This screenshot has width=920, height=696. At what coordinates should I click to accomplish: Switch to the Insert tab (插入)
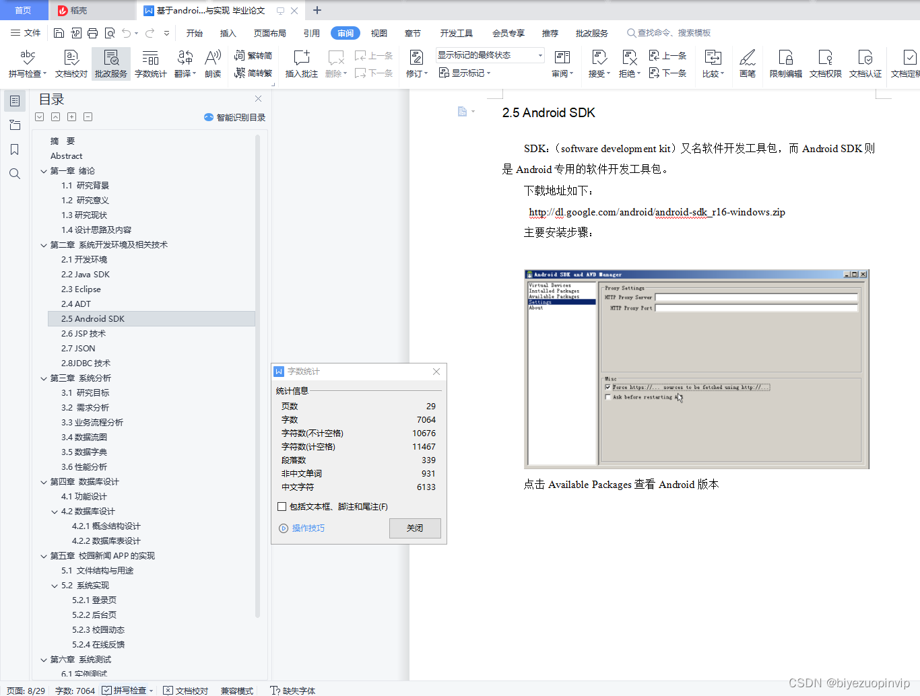coord(228,33)
